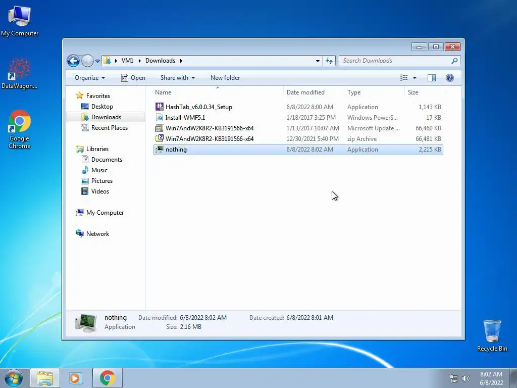Click the Open toolbar button
The image size is (517, 388).
pyautogui.click(x=133, y=78)
